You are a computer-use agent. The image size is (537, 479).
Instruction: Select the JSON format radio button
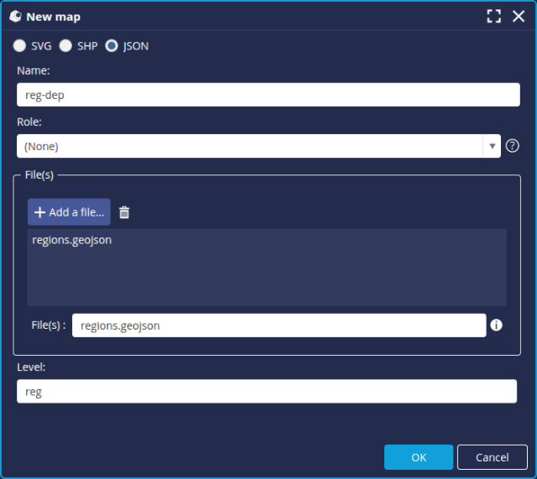(x=112, y=46)
